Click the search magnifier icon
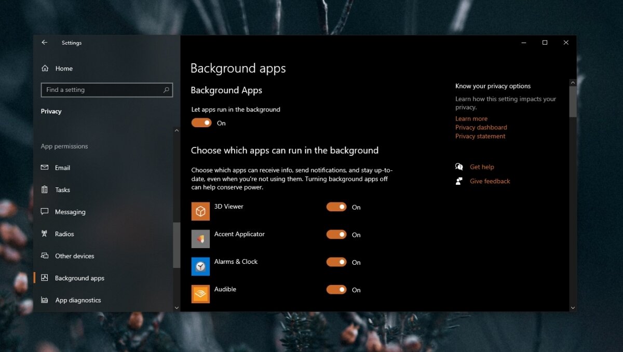623x352 pixels. click(x=166, y=90)
